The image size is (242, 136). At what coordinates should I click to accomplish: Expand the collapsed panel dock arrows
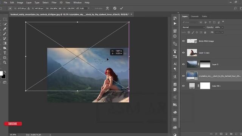coord(178,13)
